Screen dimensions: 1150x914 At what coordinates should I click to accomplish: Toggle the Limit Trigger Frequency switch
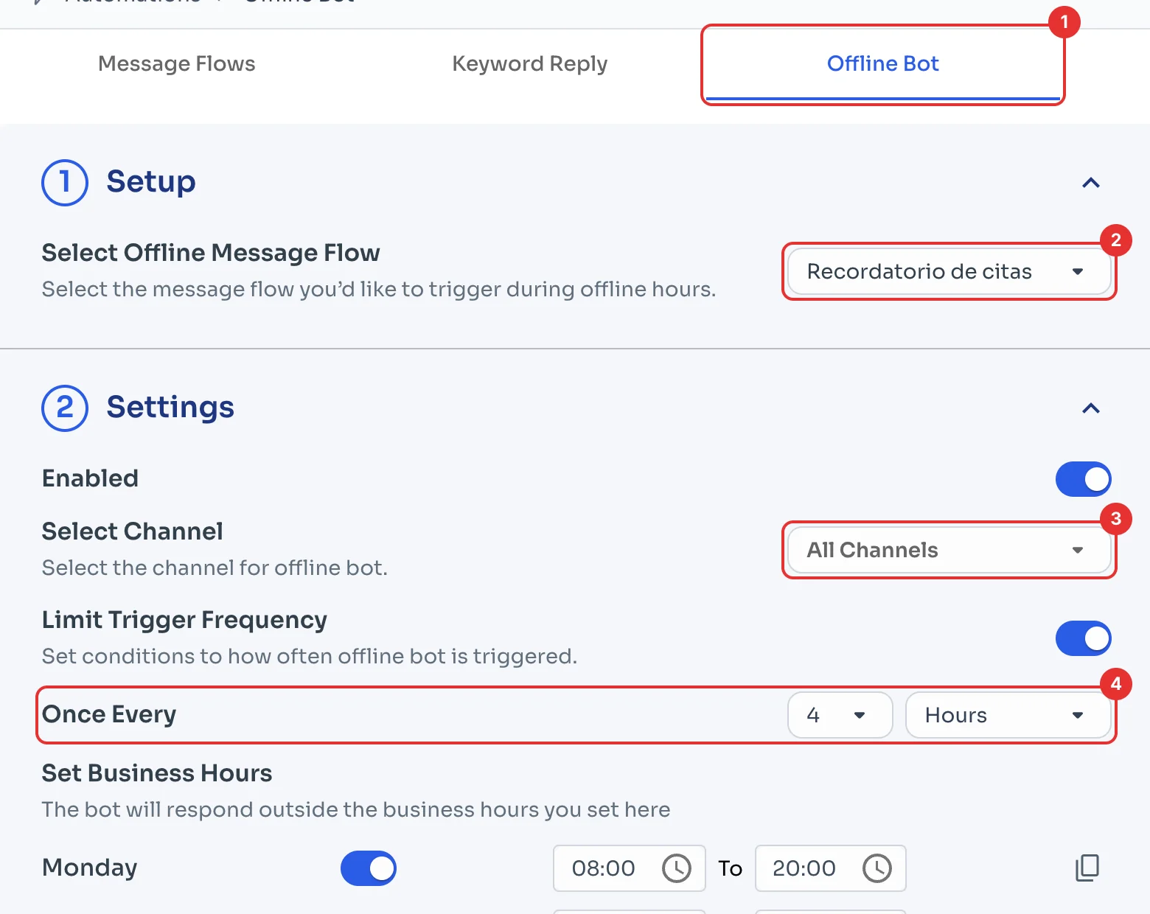point(1083,638)
